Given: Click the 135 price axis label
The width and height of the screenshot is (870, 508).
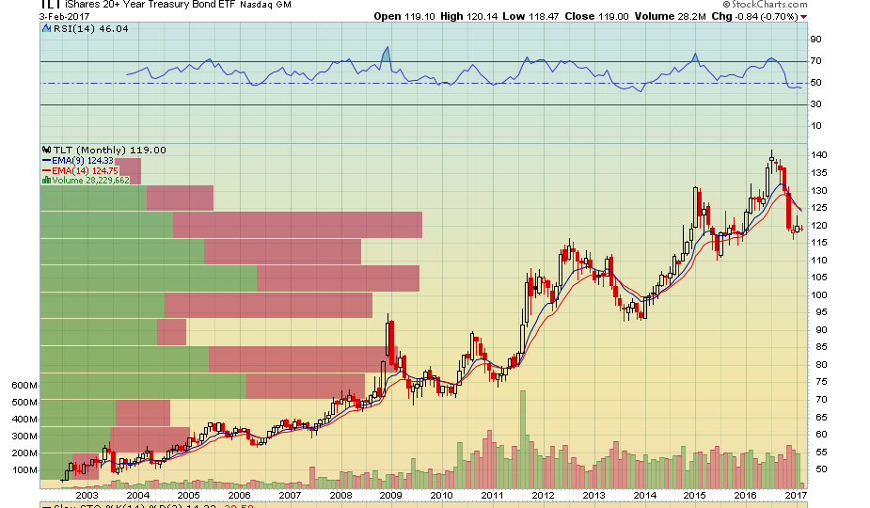Looking at the screenshot, I should tap(819, 173).
